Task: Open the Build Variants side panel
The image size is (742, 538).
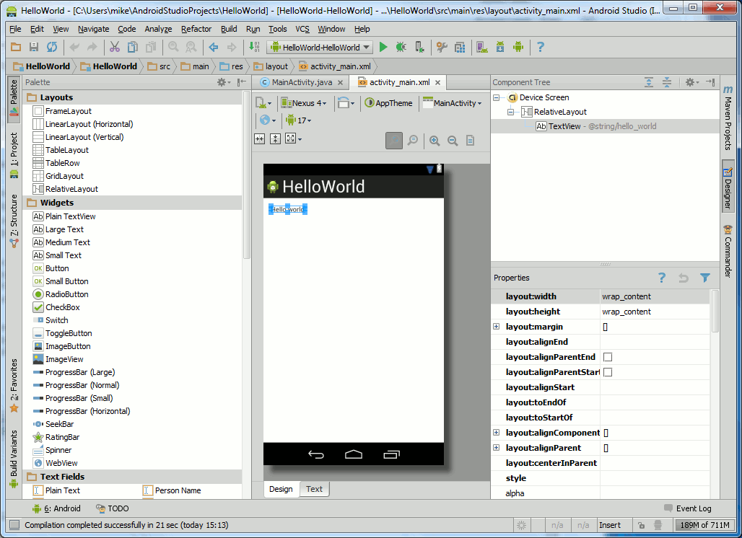Action: [x=14, y=459]
